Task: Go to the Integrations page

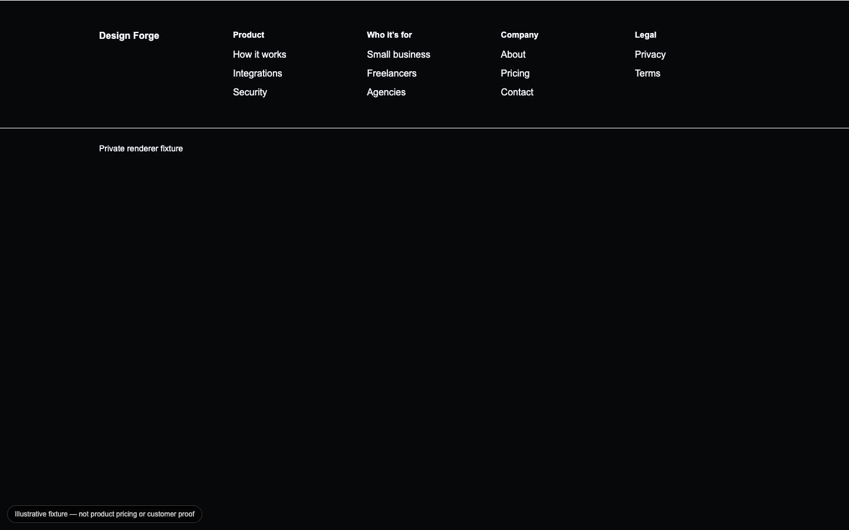Action: point(258,73)
